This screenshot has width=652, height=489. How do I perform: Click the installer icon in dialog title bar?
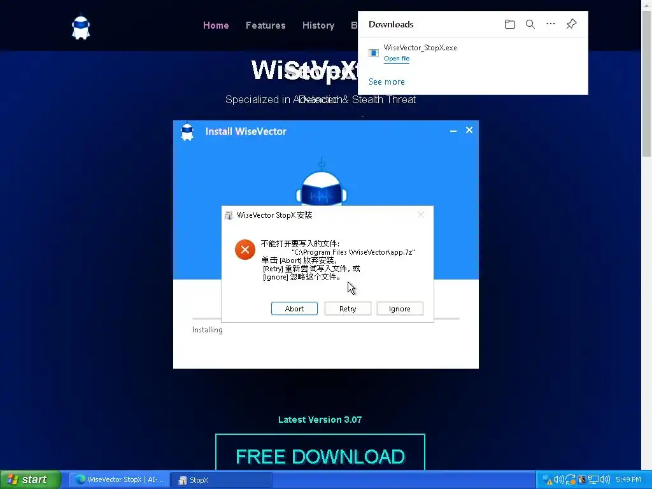(229, 215)
